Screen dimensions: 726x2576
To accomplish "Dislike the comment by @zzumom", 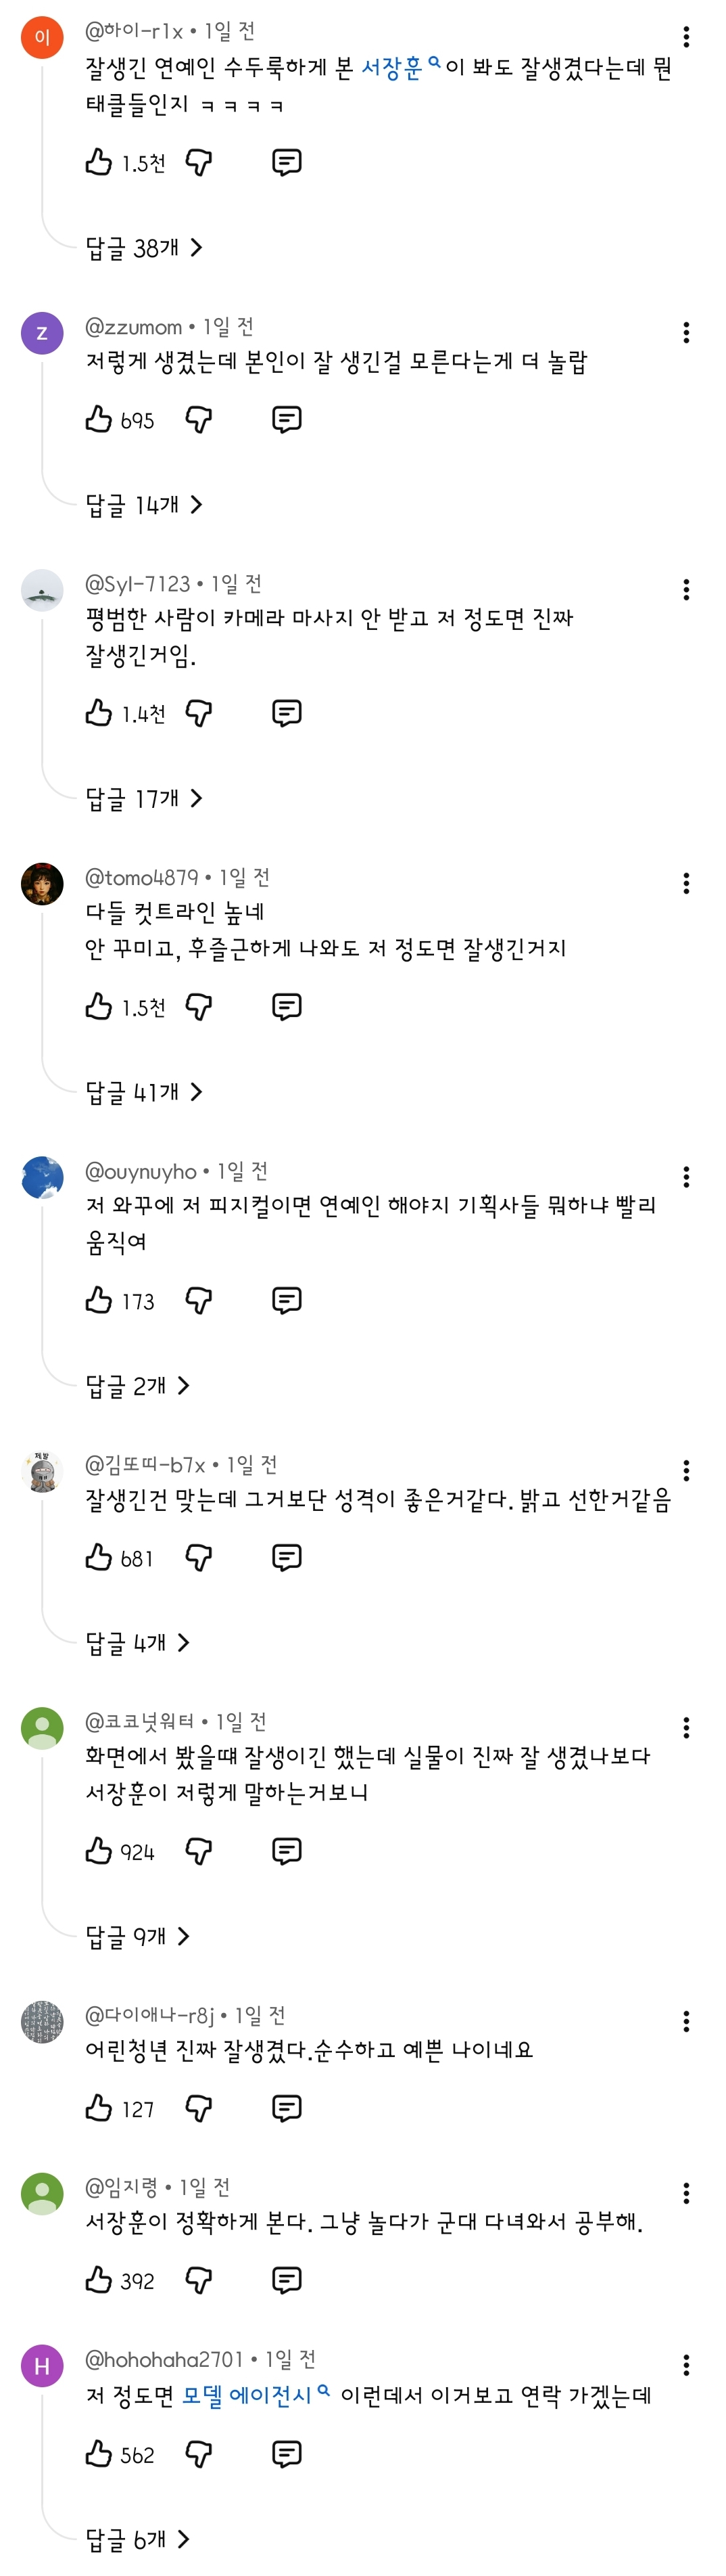I will [x=199, y=419].
